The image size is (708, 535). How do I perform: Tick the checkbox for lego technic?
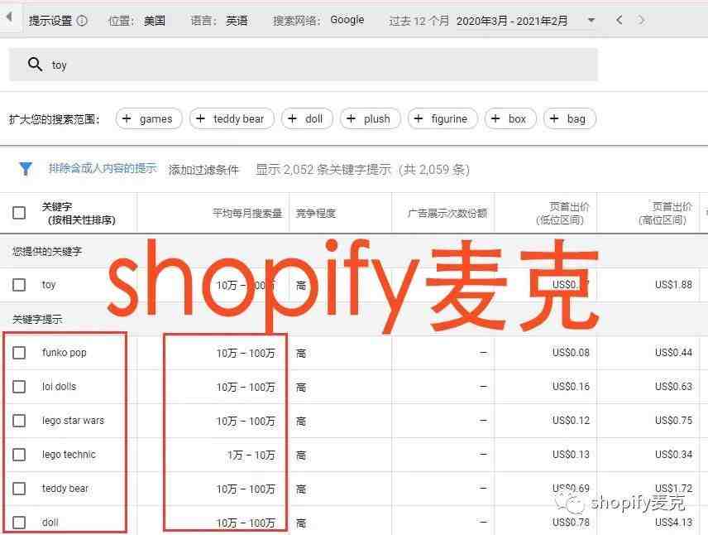(19, 455)
